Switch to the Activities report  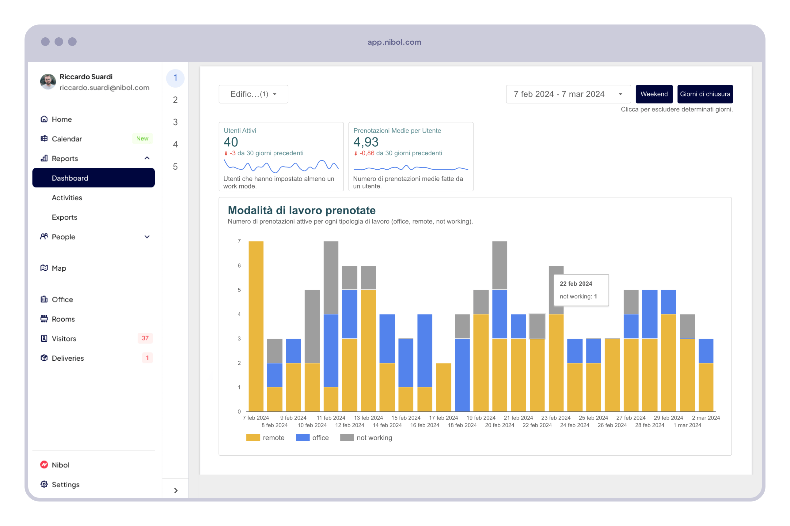pyautogui.click(x=67, y=197)
